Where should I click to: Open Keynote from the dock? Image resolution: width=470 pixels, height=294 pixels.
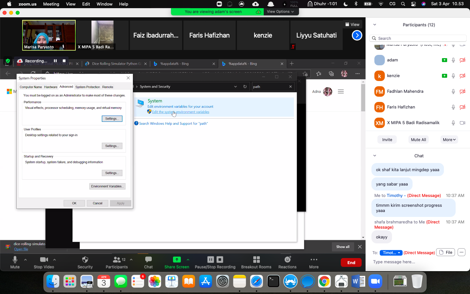click(172, 282)
